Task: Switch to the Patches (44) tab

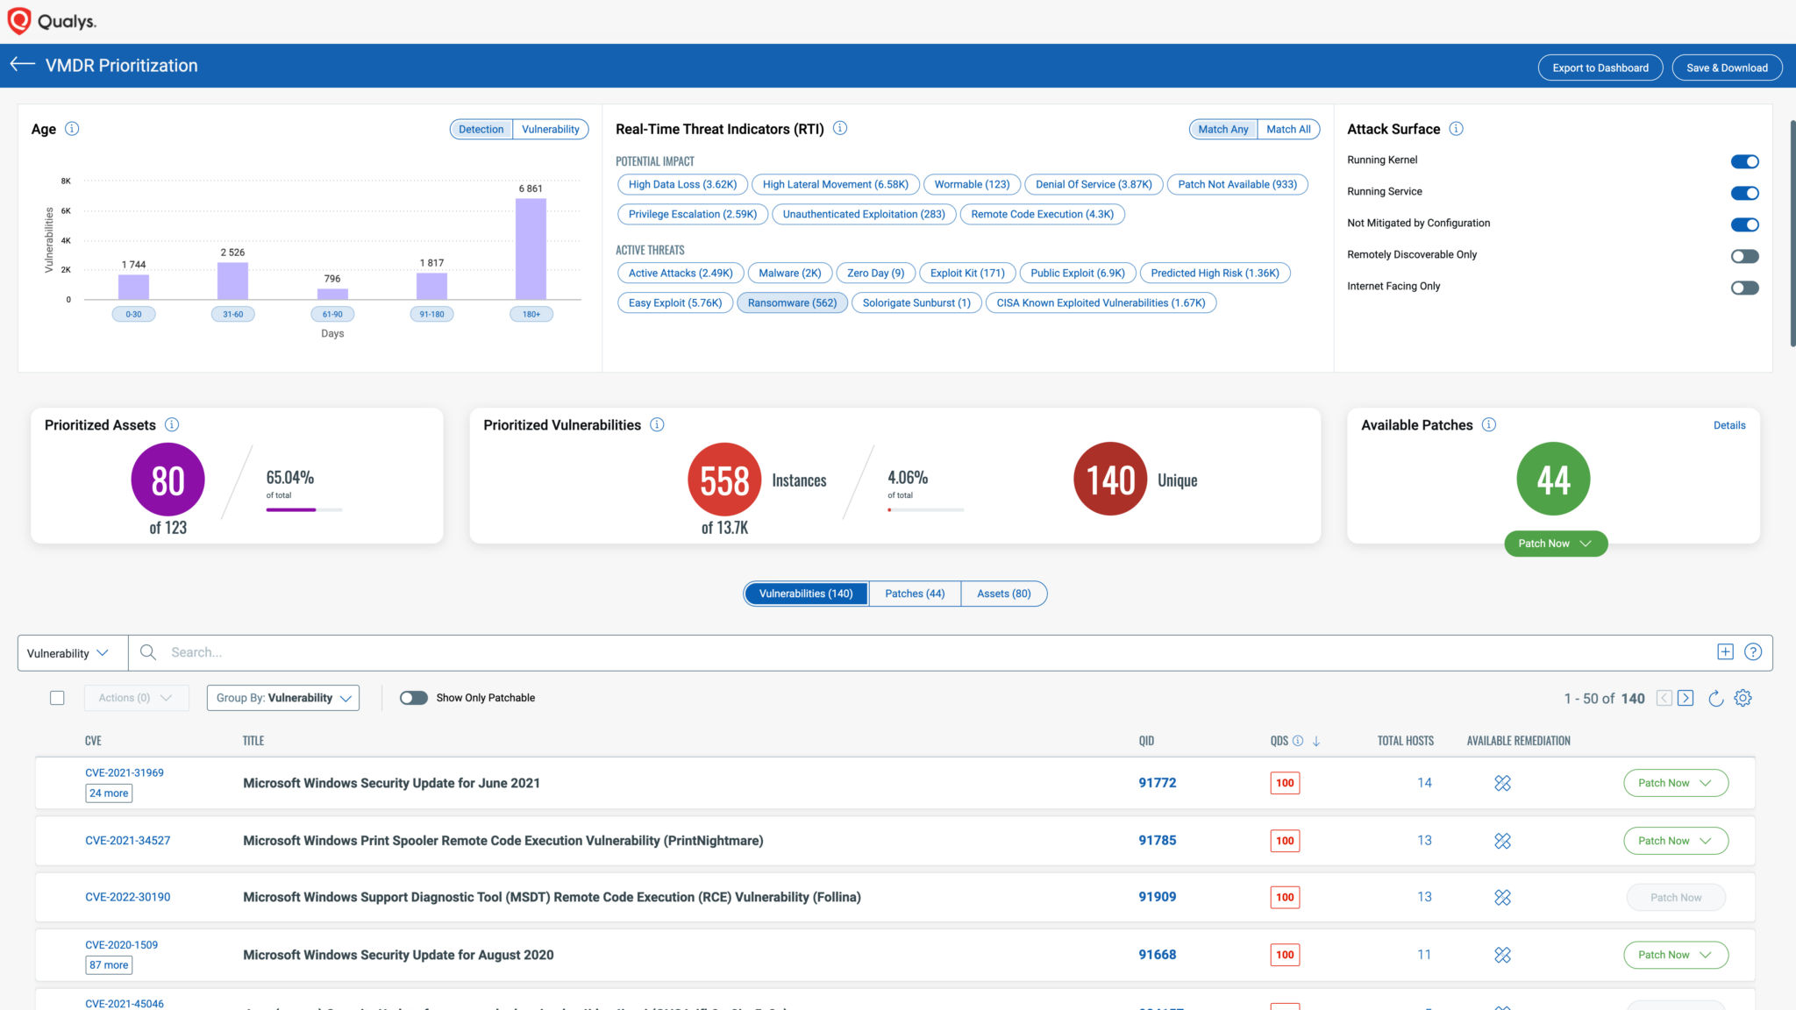Action: click(x=914, y=594)
